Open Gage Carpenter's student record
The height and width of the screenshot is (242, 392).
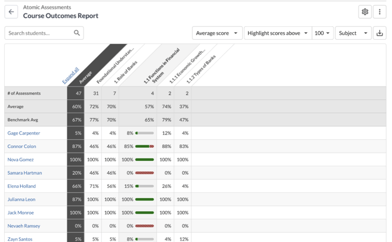click(24, 133)
